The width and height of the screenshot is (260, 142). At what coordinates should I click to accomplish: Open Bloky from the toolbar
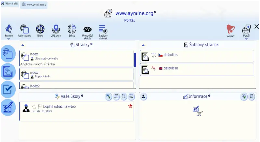click(40, 29)
